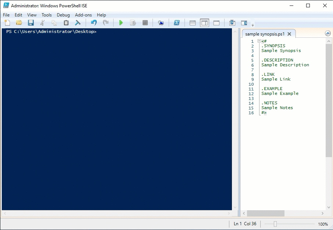This screenshot has height=230, width=333.
Task: Click the Sample Synopsis text line
Action: tap(281, 51)
